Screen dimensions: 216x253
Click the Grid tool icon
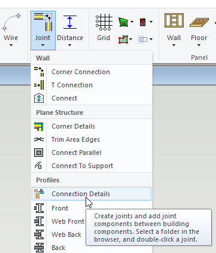point(104,22)
